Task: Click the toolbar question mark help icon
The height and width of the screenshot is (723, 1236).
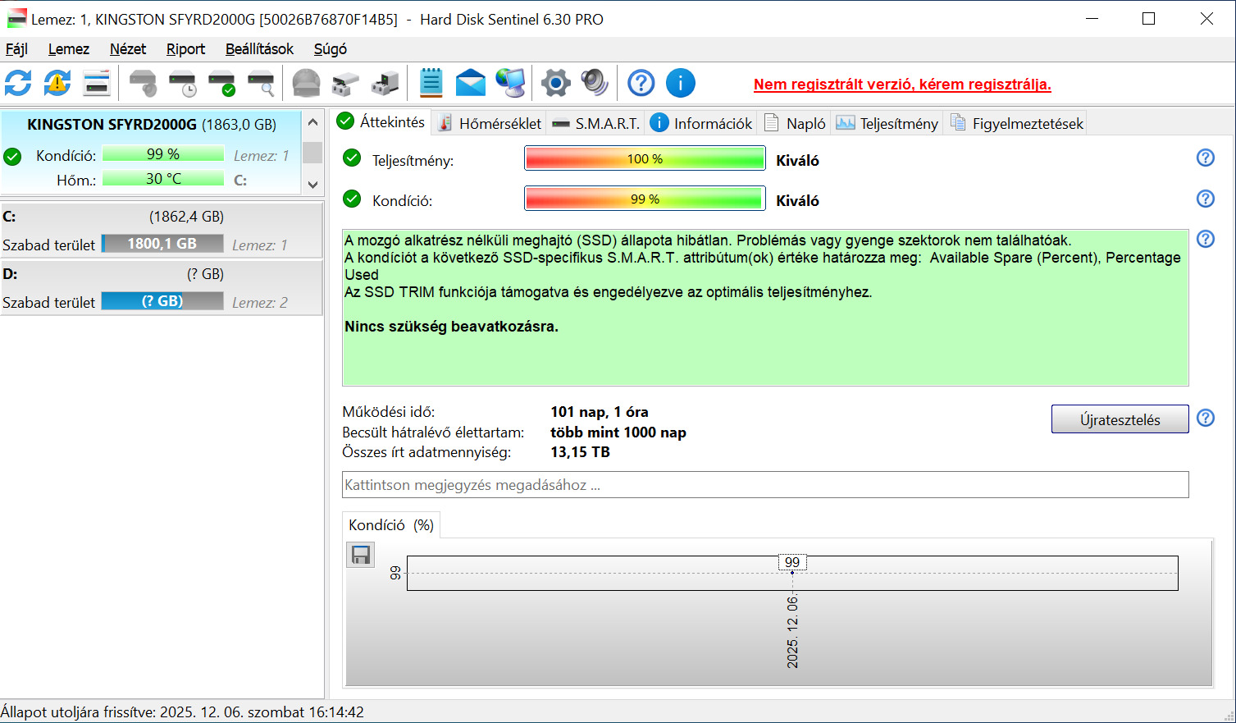Action: 641,83
